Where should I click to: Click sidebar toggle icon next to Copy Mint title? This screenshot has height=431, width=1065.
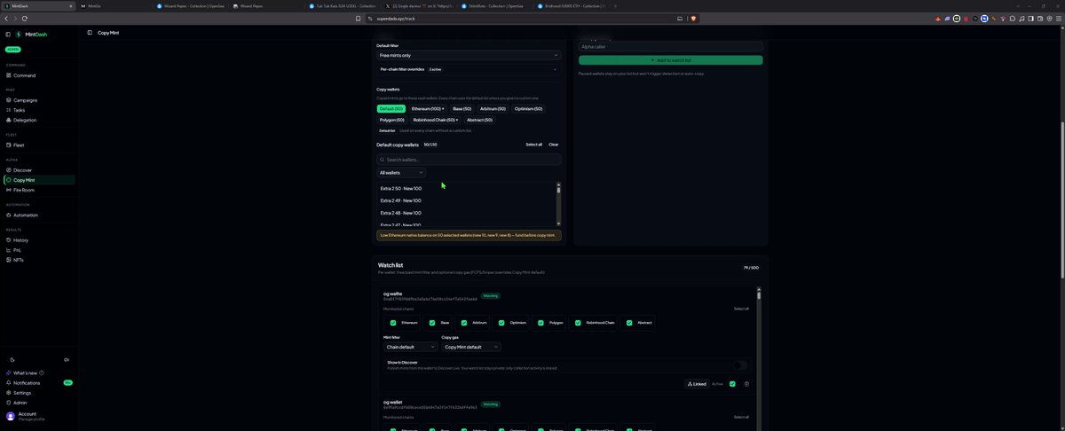coord(90,33)
